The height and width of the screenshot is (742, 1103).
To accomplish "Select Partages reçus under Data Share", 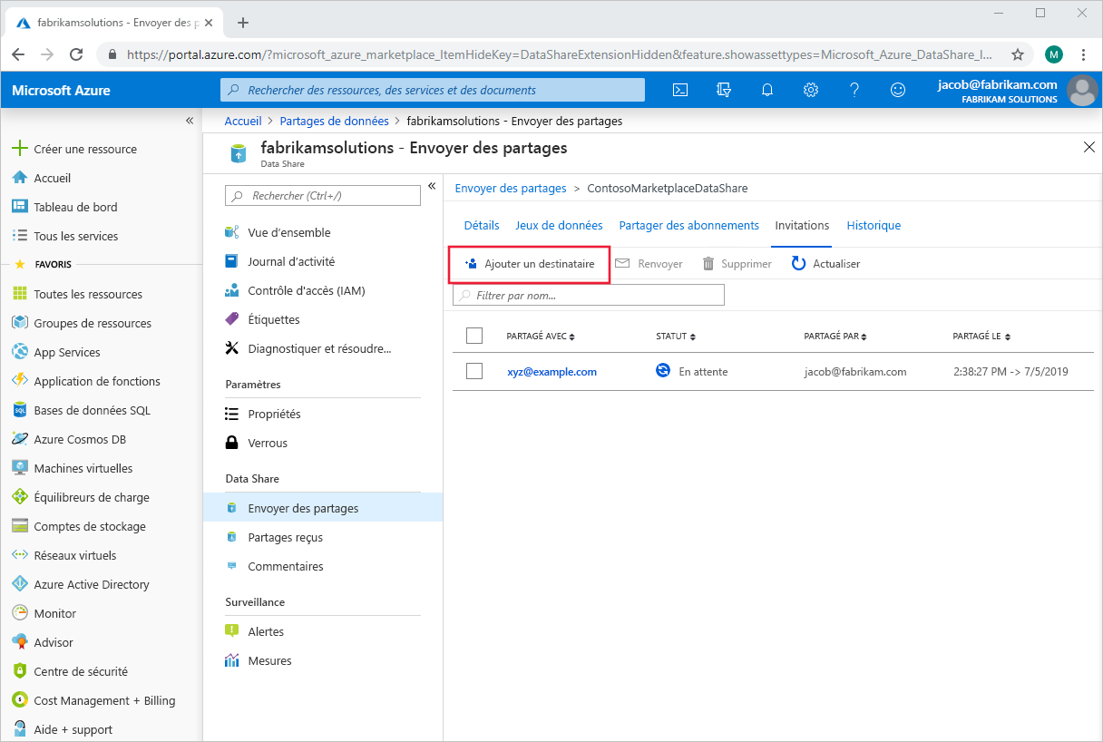I will [x=288, y=536].
